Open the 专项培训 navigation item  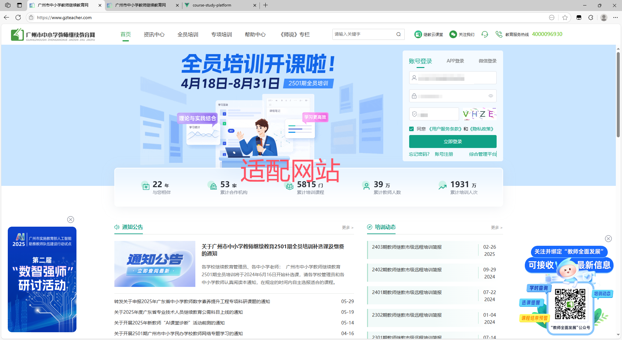pyautogui.click(x=222, y=34)
